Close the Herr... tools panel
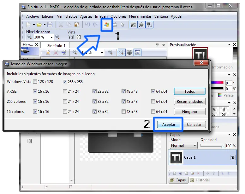 pos(36,45)
